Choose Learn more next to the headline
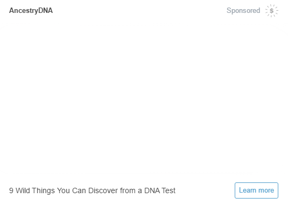 tap(256, 190)
